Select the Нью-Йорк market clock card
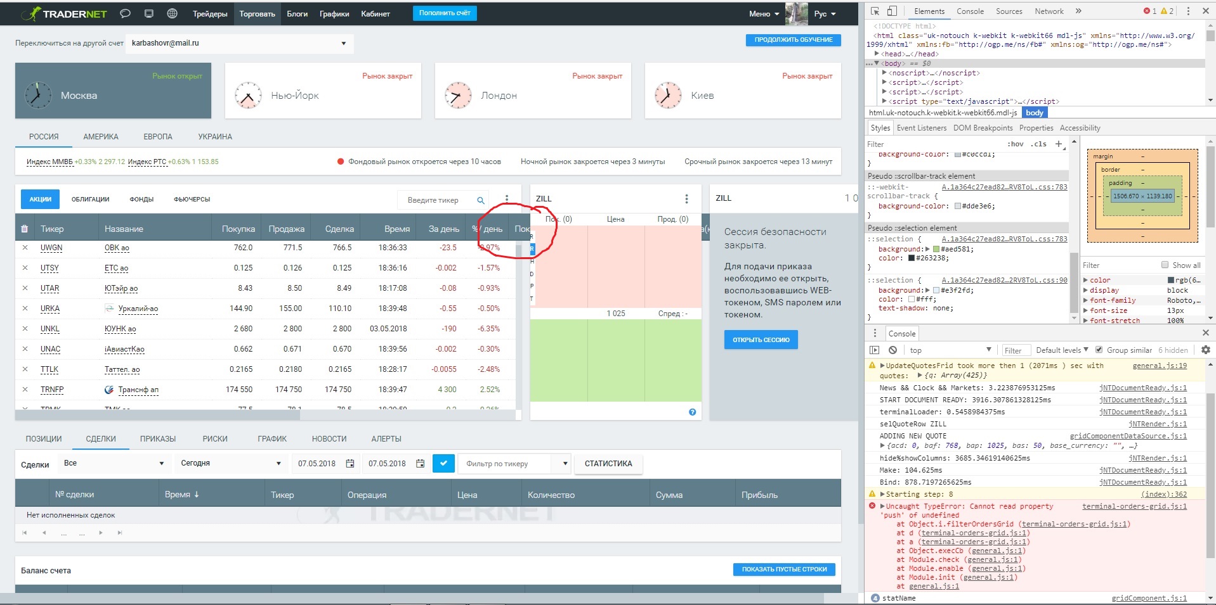Image resolution: width=1216 pixels, height=605 pixels. (323, 91)
